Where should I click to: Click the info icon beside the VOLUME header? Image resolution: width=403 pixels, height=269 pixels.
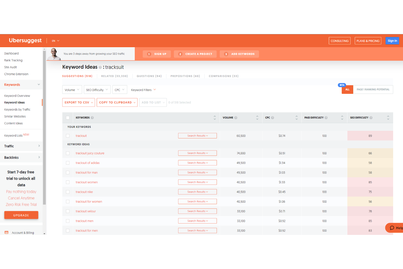click(235, 117)
